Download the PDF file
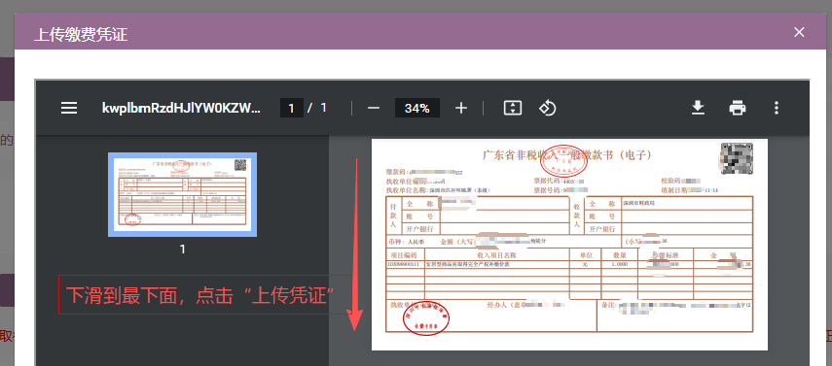The width and height of the screenshot is (832, 366). coord(697,109)
